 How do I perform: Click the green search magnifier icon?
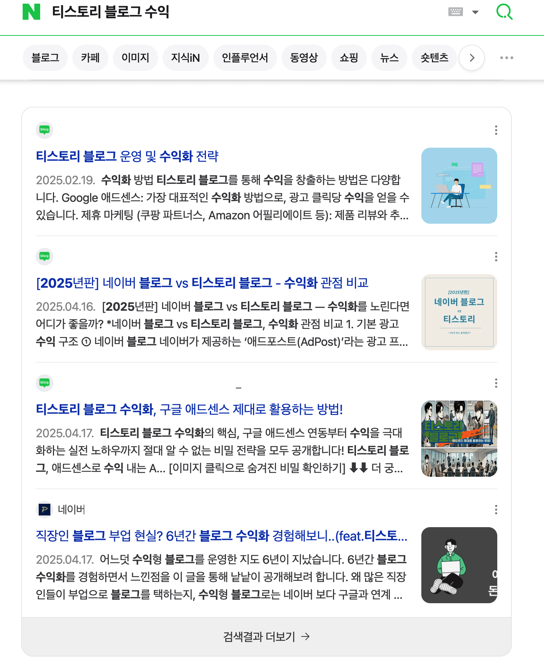(x=505, y=12)
